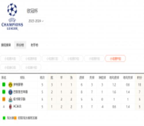Open the 2023-2024 season dropdown
The height and width of the screenshot is (126, 144).
tap(36, 21)
